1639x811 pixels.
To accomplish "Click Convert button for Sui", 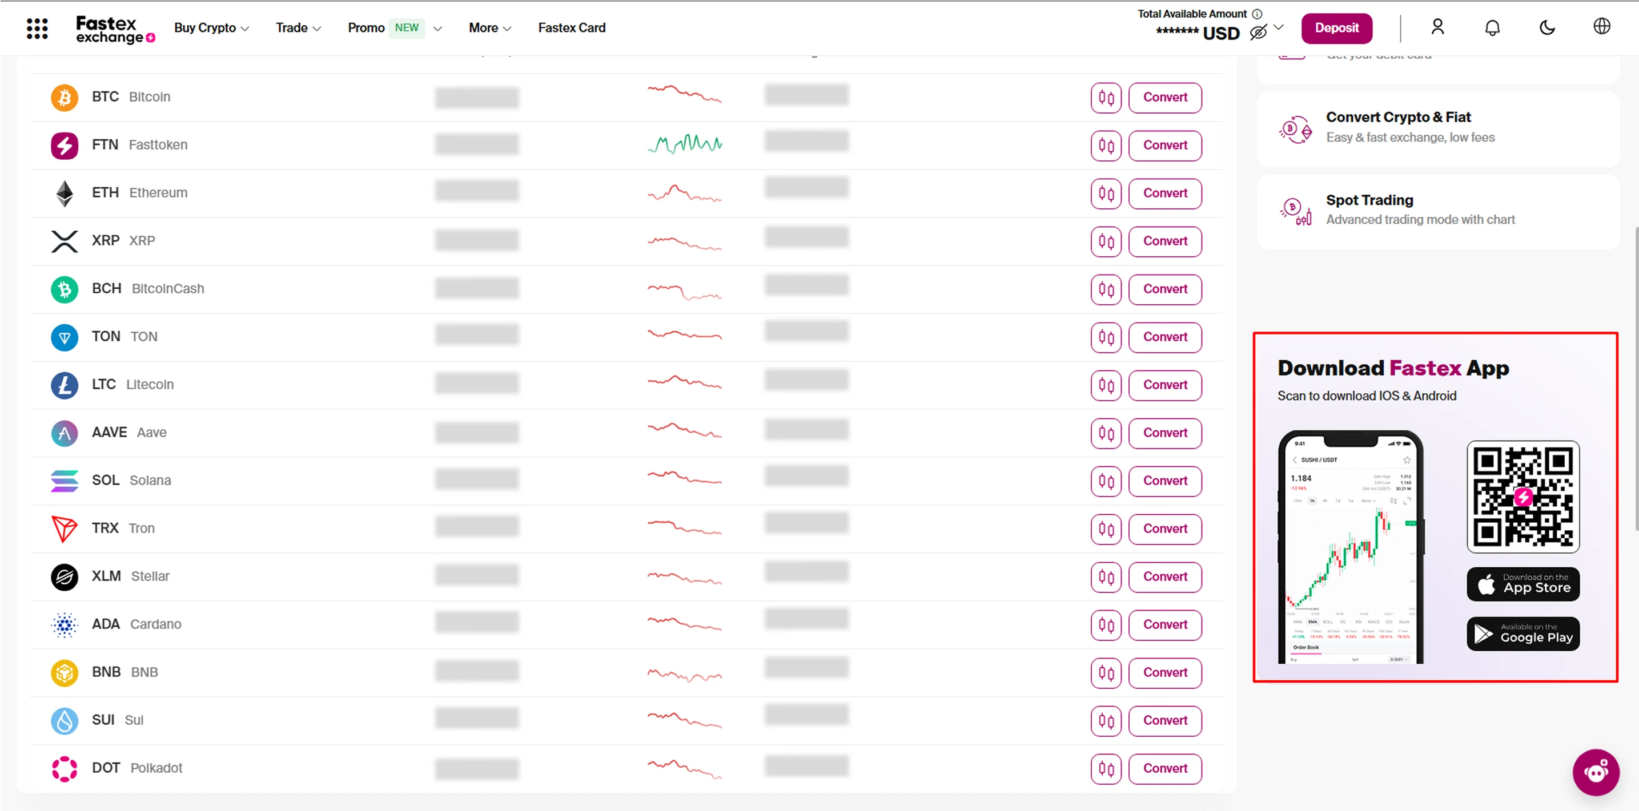I will [x=1164, y=721].
